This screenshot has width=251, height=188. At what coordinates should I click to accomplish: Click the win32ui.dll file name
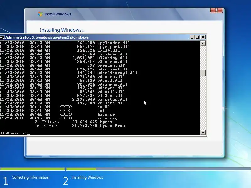click(111, 96)
